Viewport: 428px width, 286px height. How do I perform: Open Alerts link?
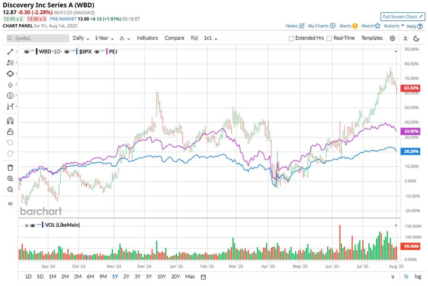(x=348, y=26)
